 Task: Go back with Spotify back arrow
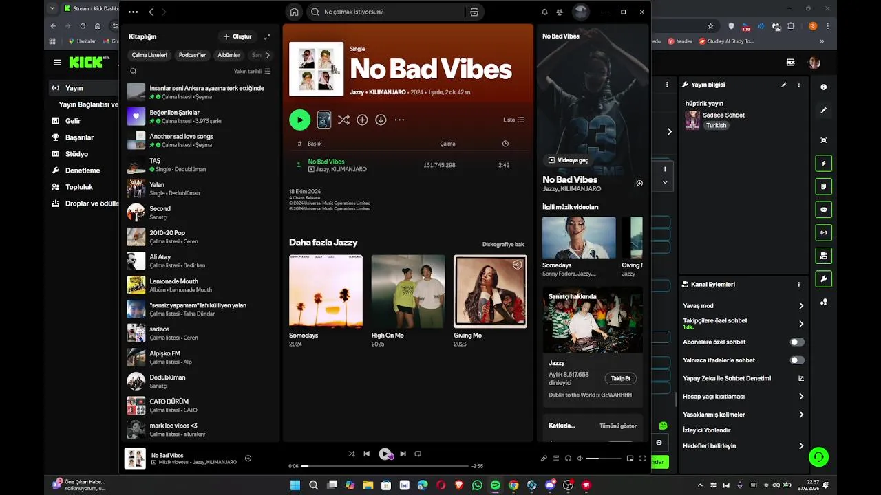tap(151, 12)
